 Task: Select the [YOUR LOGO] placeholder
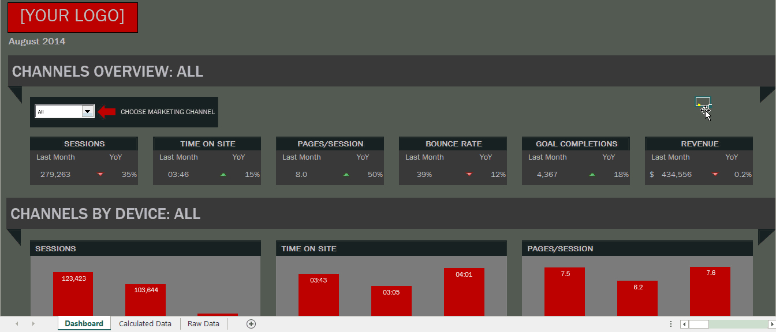pyautogui.click(x=73, y=17)
